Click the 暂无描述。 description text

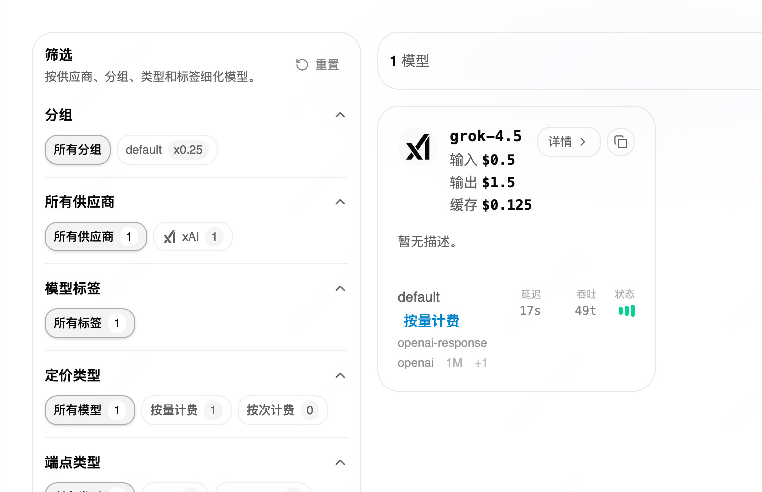click(x=427, y=242)
